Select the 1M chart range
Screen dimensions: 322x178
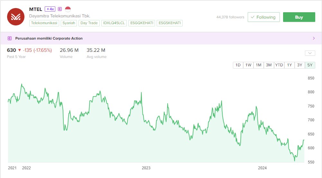(x=259, y=65)
